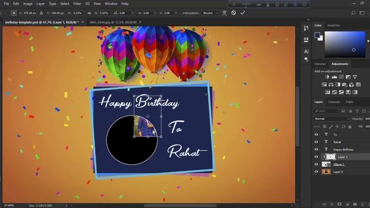This screenshot has height=208, width=370.
Task: Add an Exposure adjustment
Action: (348, 77)
